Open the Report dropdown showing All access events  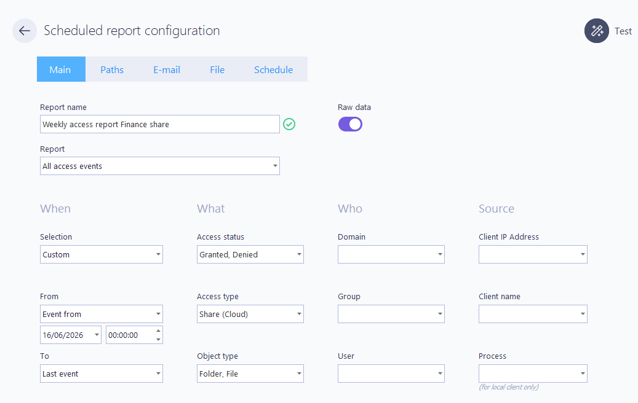160,166
